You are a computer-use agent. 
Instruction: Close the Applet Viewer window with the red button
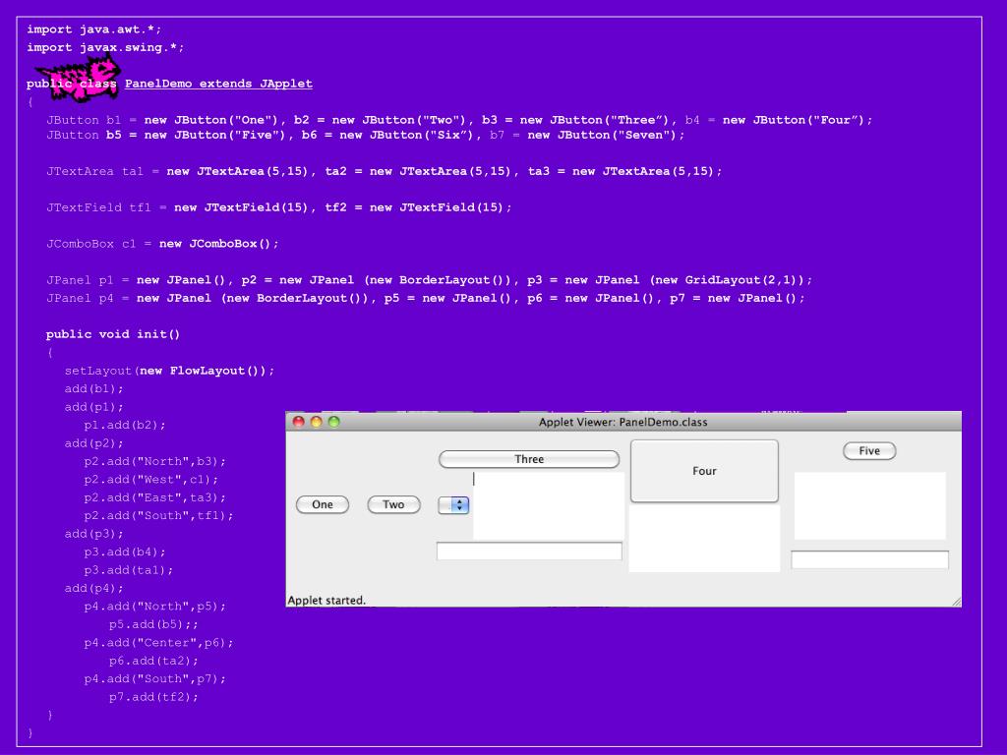coord(299,422)
